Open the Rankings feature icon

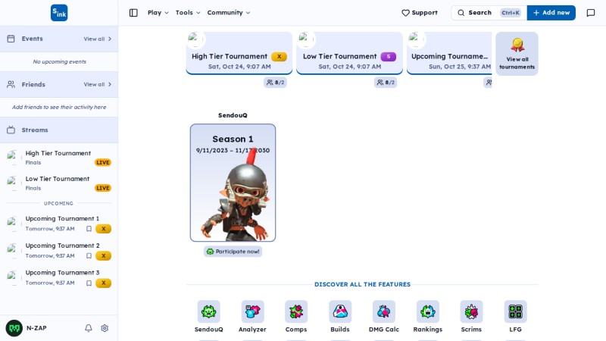pyautogui.click(x=427, y=311)
